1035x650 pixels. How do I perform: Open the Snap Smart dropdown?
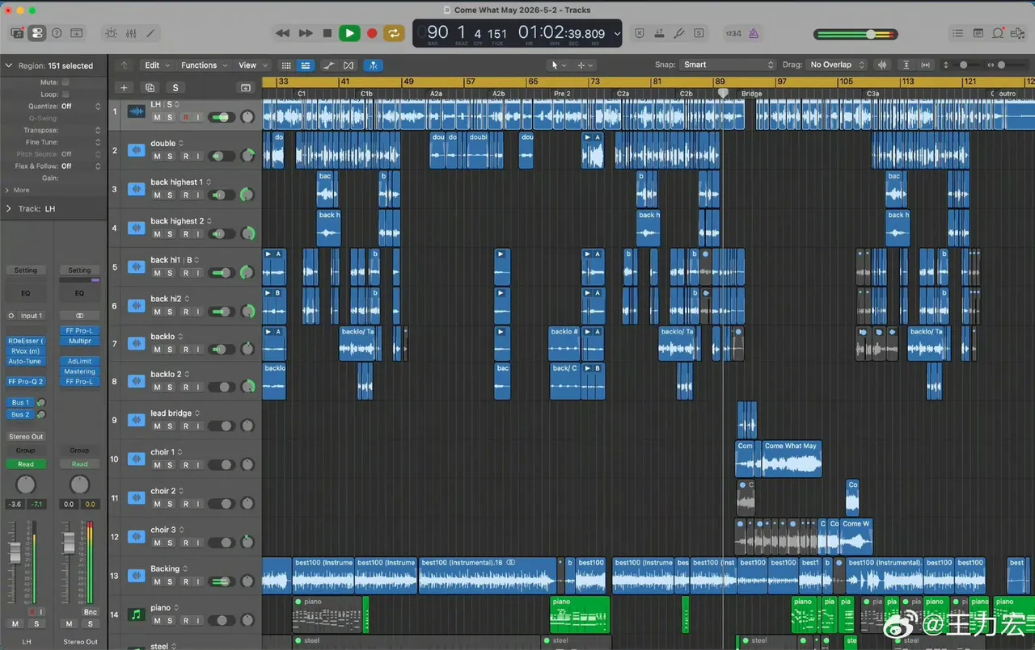[x=728, y=65]
